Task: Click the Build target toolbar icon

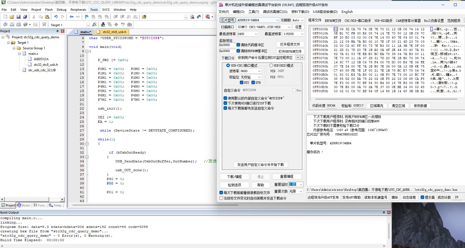Action: [12, 24]
